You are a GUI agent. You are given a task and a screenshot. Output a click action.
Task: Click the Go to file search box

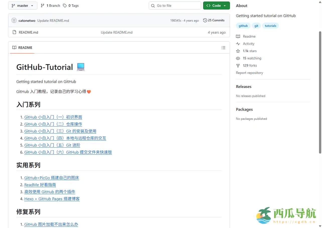coord(175,5)
